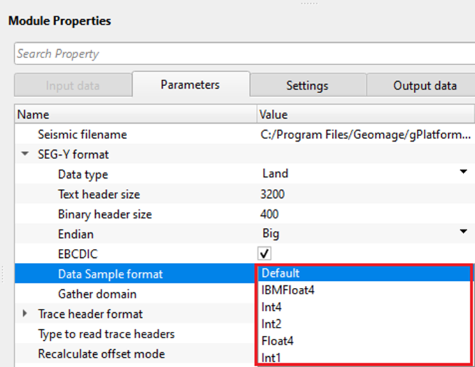This screenshot has height=367, width=475.
Task: Edit the Binary header size value 400
Action: click(x=270, y=214)
